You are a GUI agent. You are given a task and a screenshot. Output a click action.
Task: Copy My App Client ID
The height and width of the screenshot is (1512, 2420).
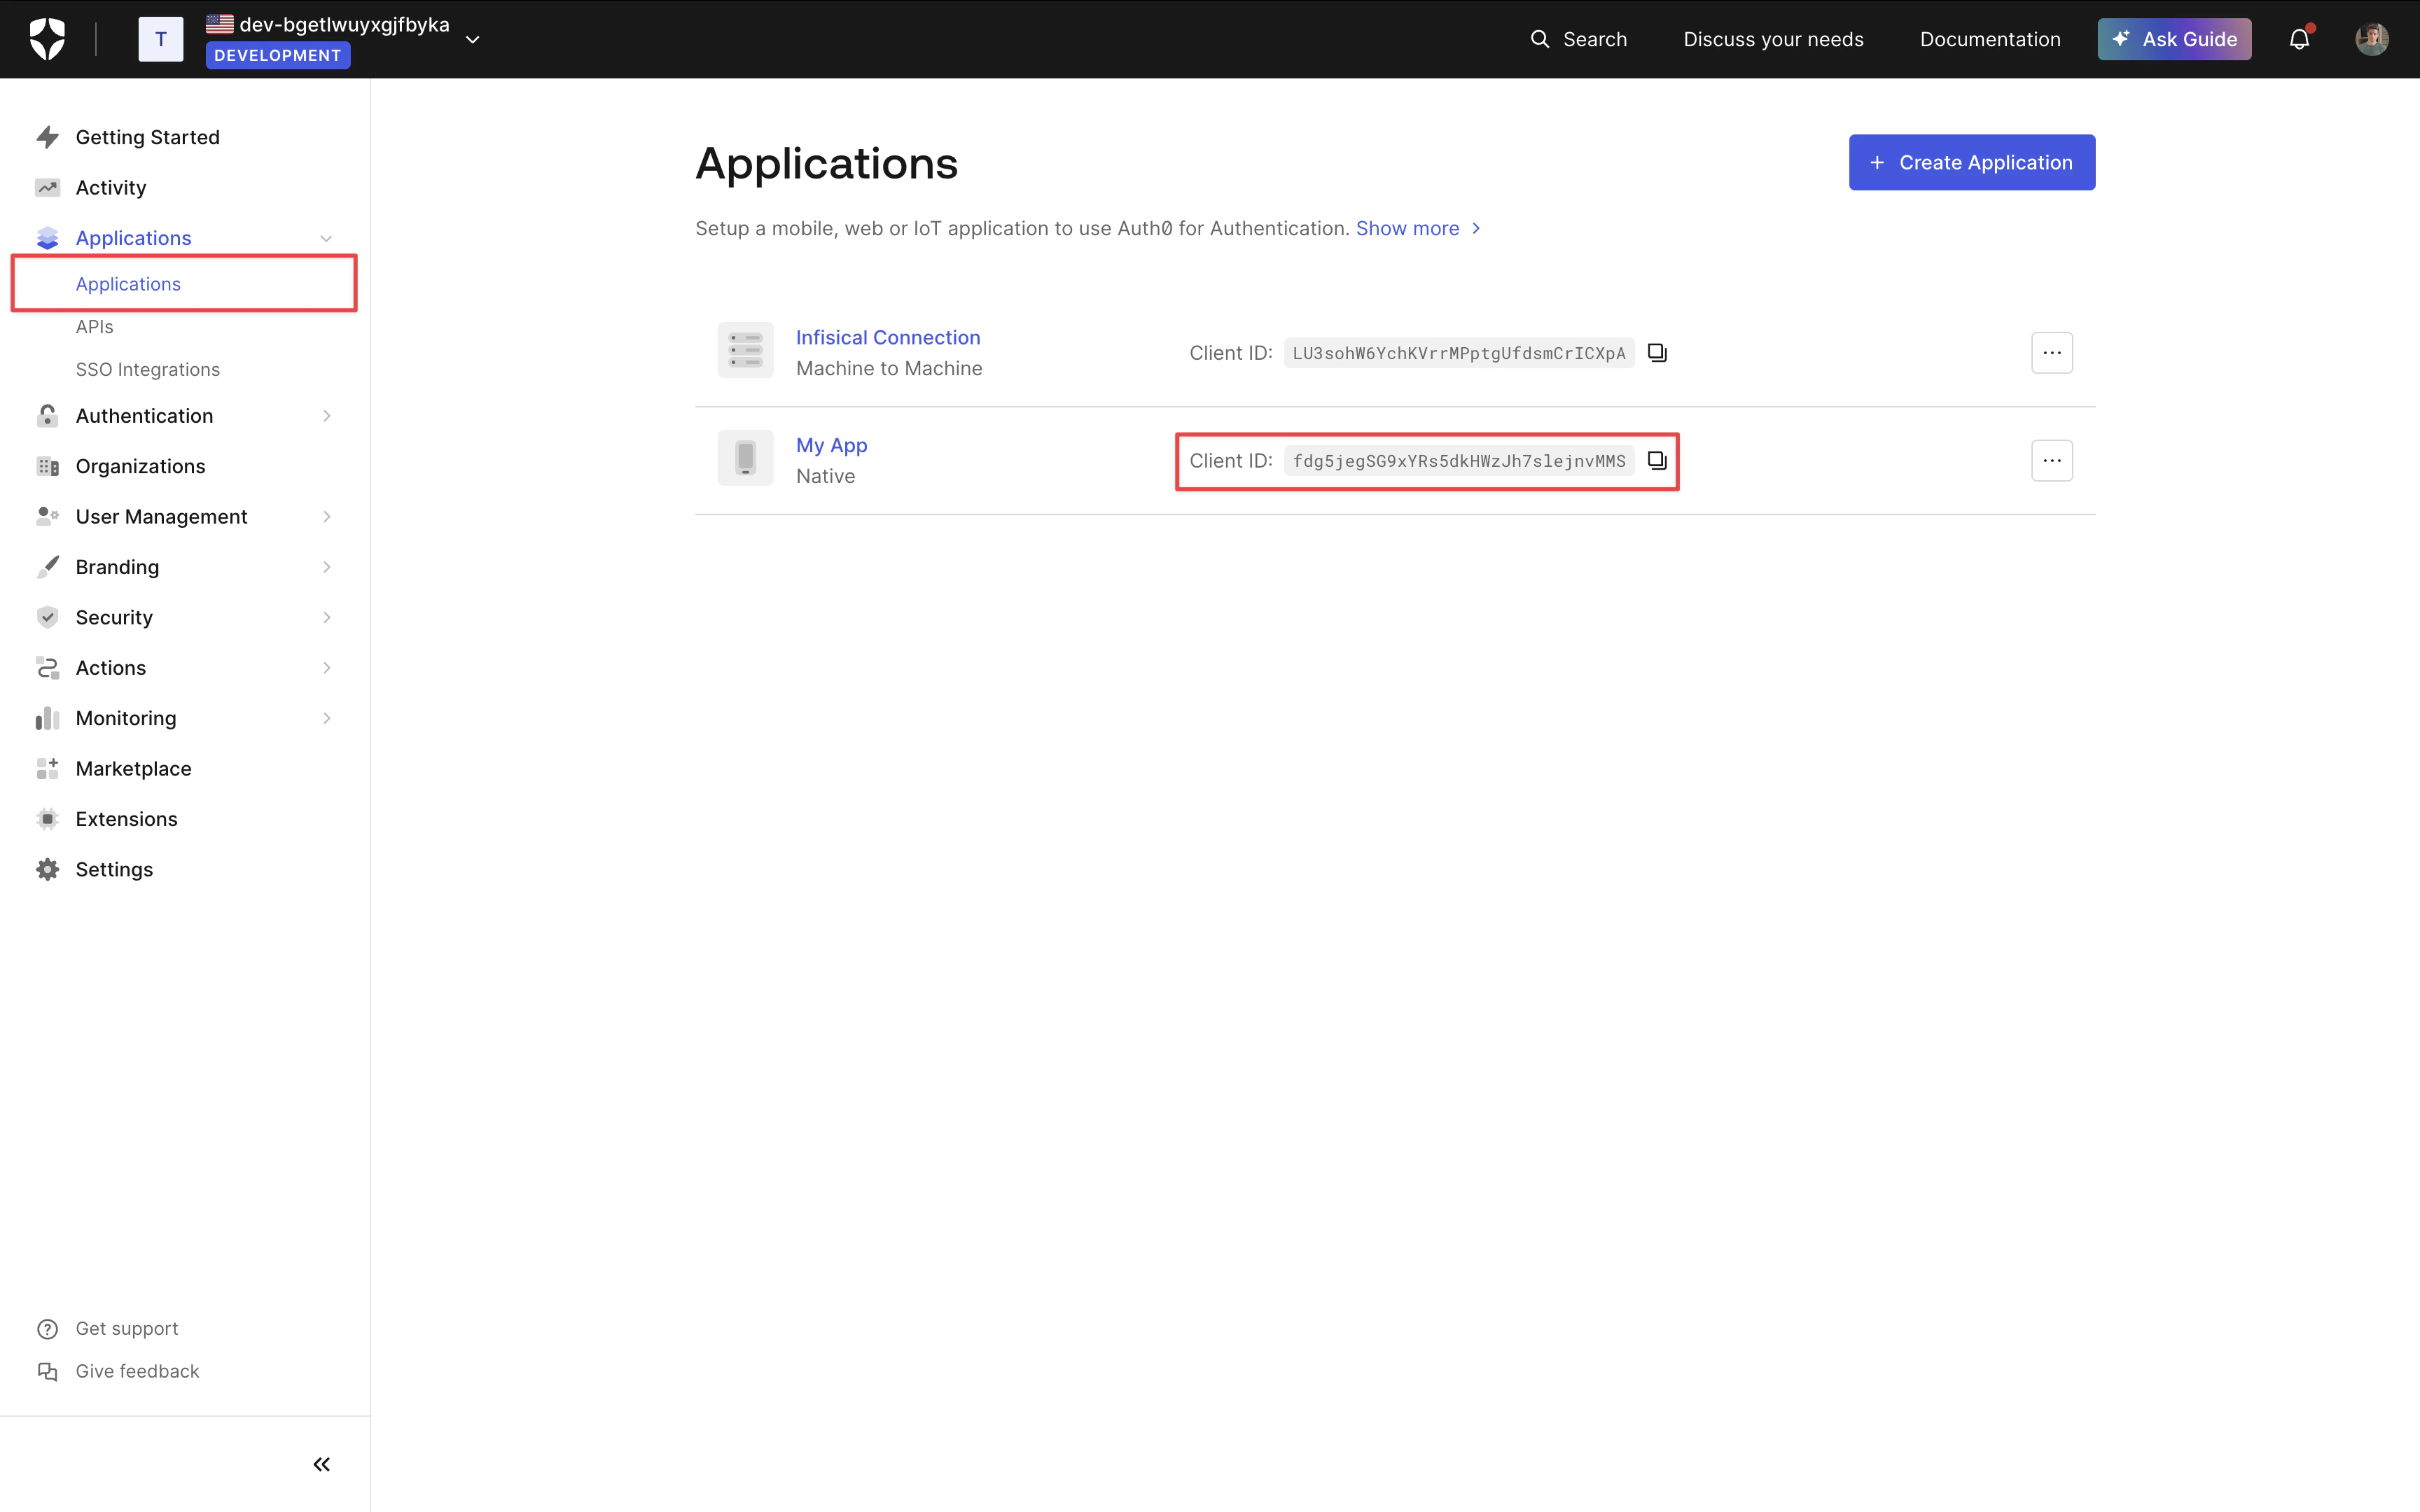point(1657,460)
